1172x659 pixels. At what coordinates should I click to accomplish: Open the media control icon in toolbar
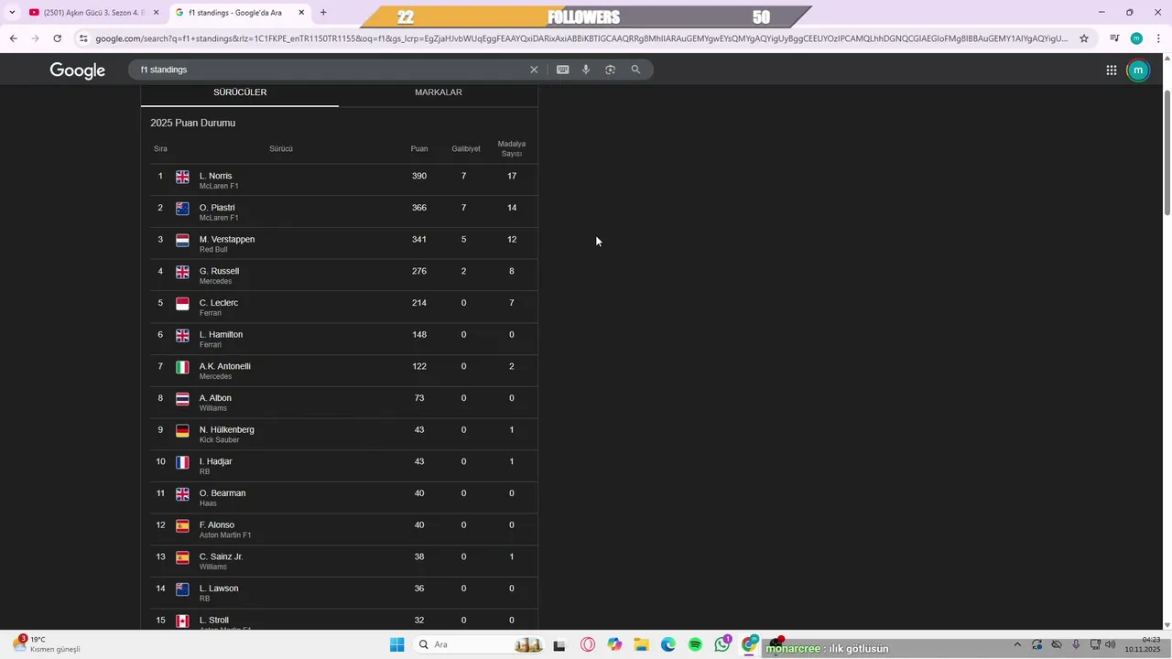click(x=1114, y=38)
